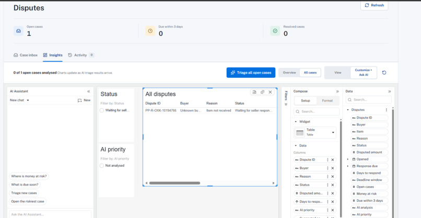Screen dimensions: 421x218
Task: Open the Activity tab
Action: 81,55
